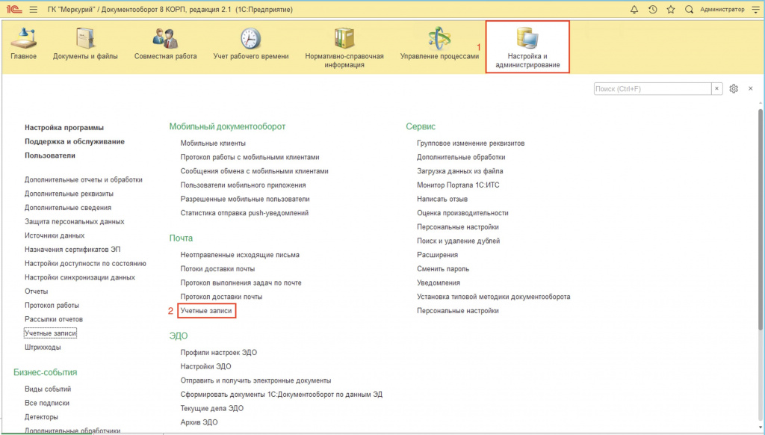Viewport: 765px width, 435px height.
Task: Open Настройки ЭДО
Action: 205,367
